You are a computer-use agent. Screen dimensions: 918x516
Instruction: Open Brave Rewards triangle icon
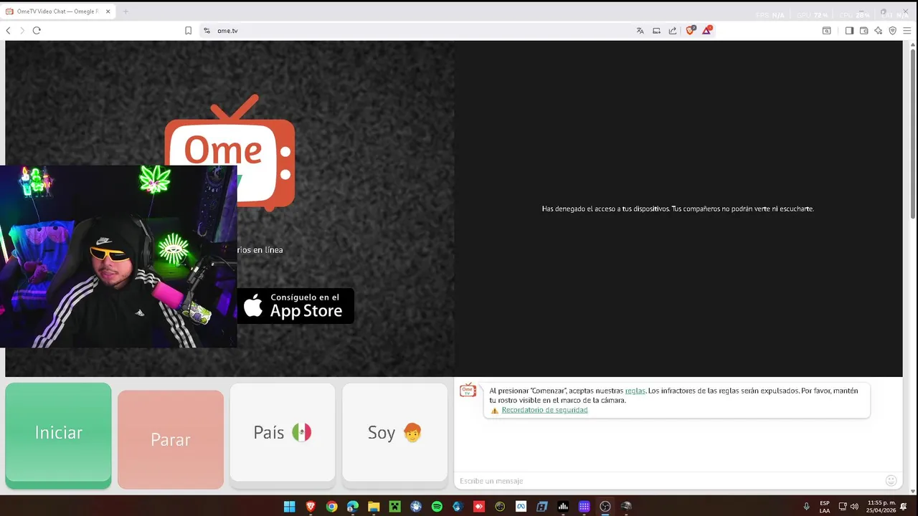tap(707, 30)
